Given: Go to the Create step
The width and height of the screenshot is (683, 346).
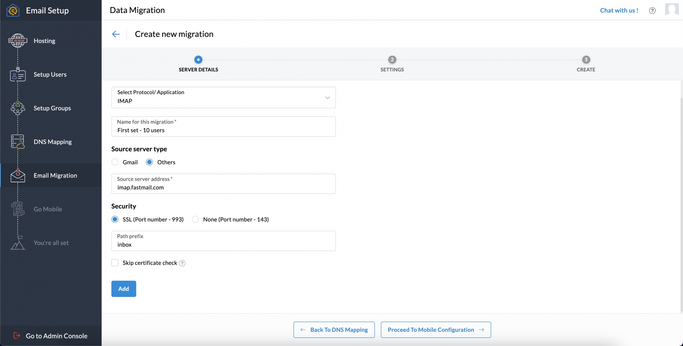Looking at the screenshot, I should (x=586, y=60).
